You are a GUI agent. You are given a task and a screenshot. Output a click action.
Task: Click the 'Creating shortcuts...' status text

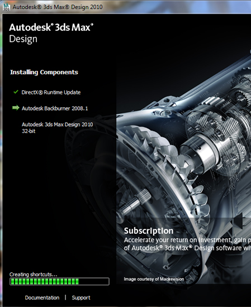(34, 274)
